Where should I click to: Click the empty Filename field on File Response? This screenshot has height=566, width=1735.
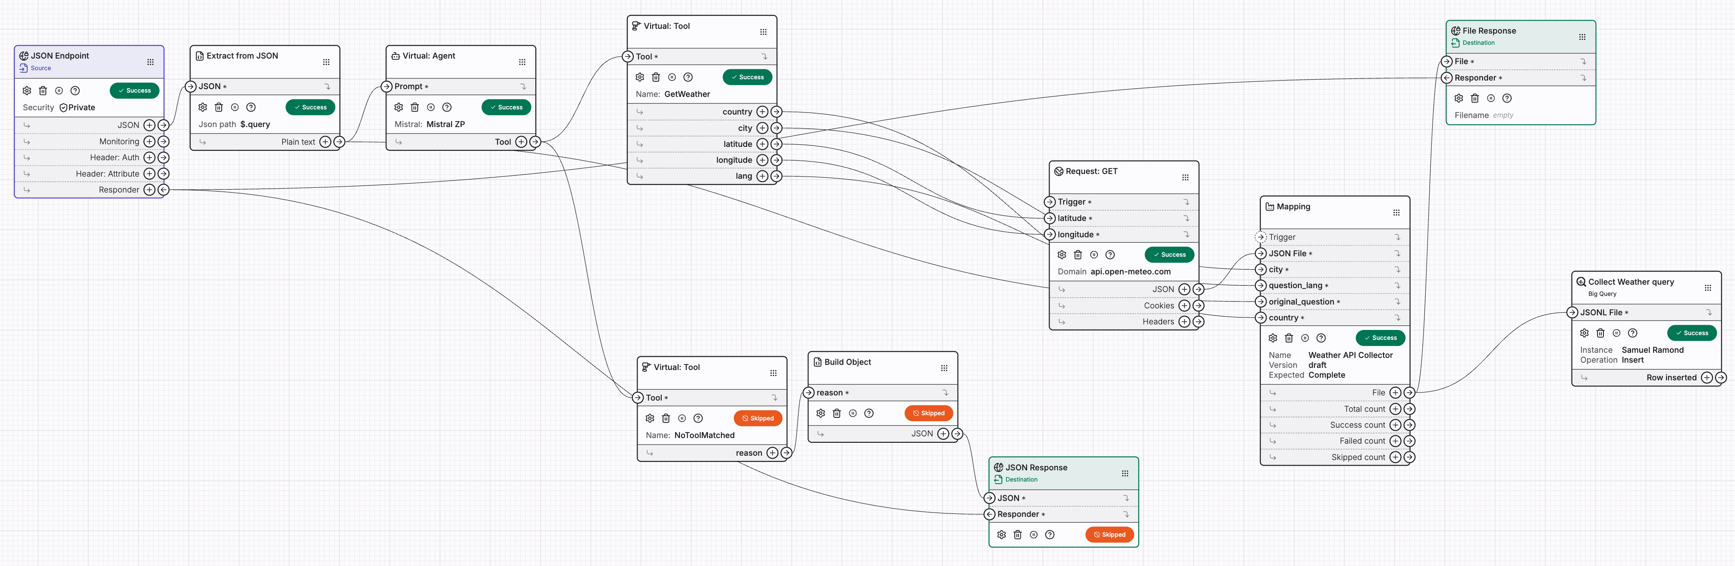1503,115
